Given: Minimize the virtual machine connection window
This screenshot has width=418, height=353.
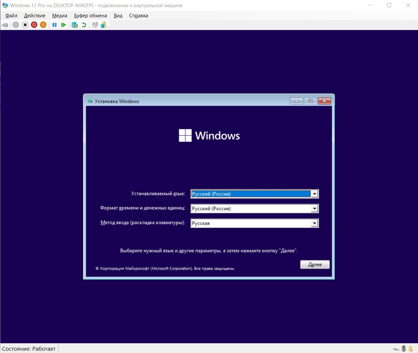Looking at the screenshot, I should click(x=370, y=6).
